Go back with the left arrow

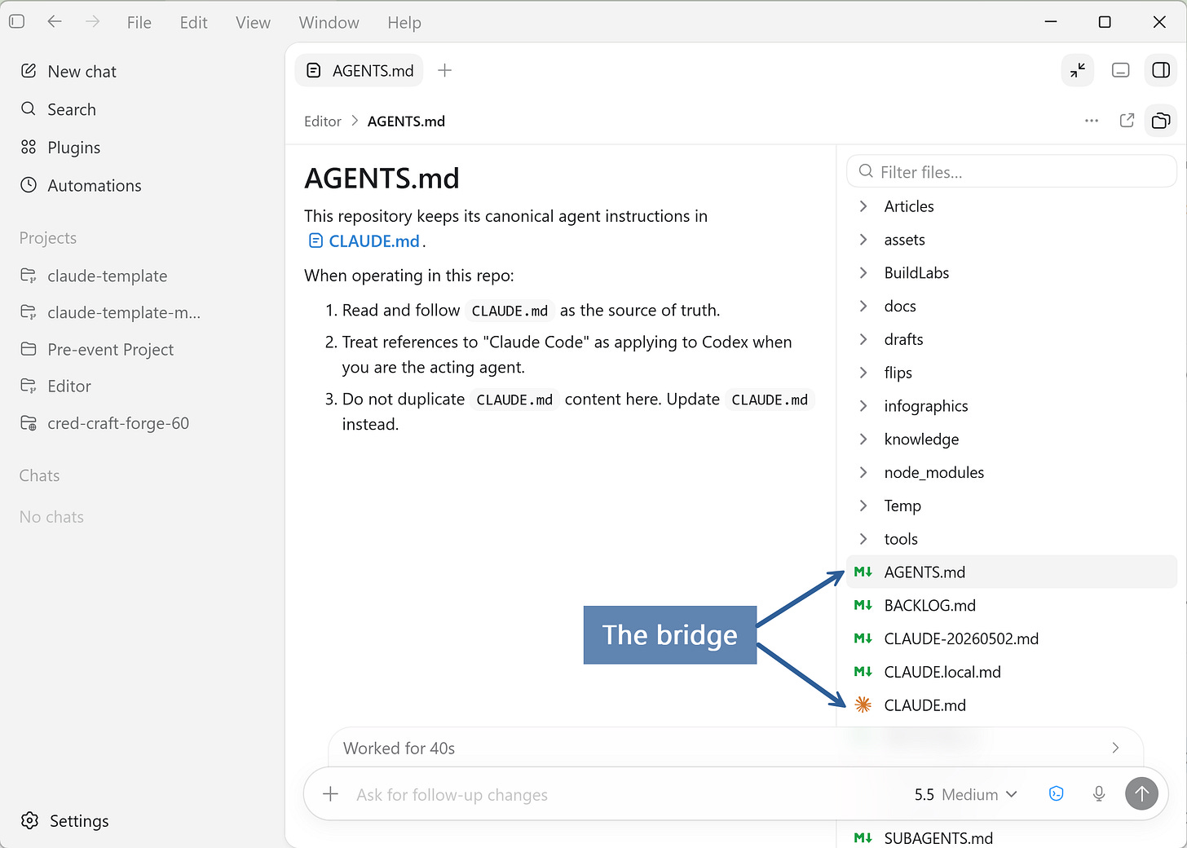click(x=55, y=22)
